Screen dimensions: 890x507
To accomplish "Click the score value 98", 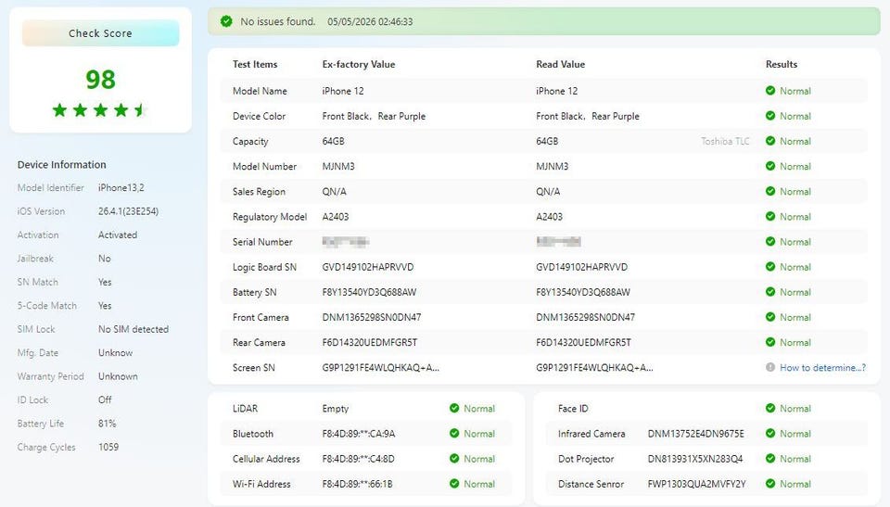I will click(100, 80).
